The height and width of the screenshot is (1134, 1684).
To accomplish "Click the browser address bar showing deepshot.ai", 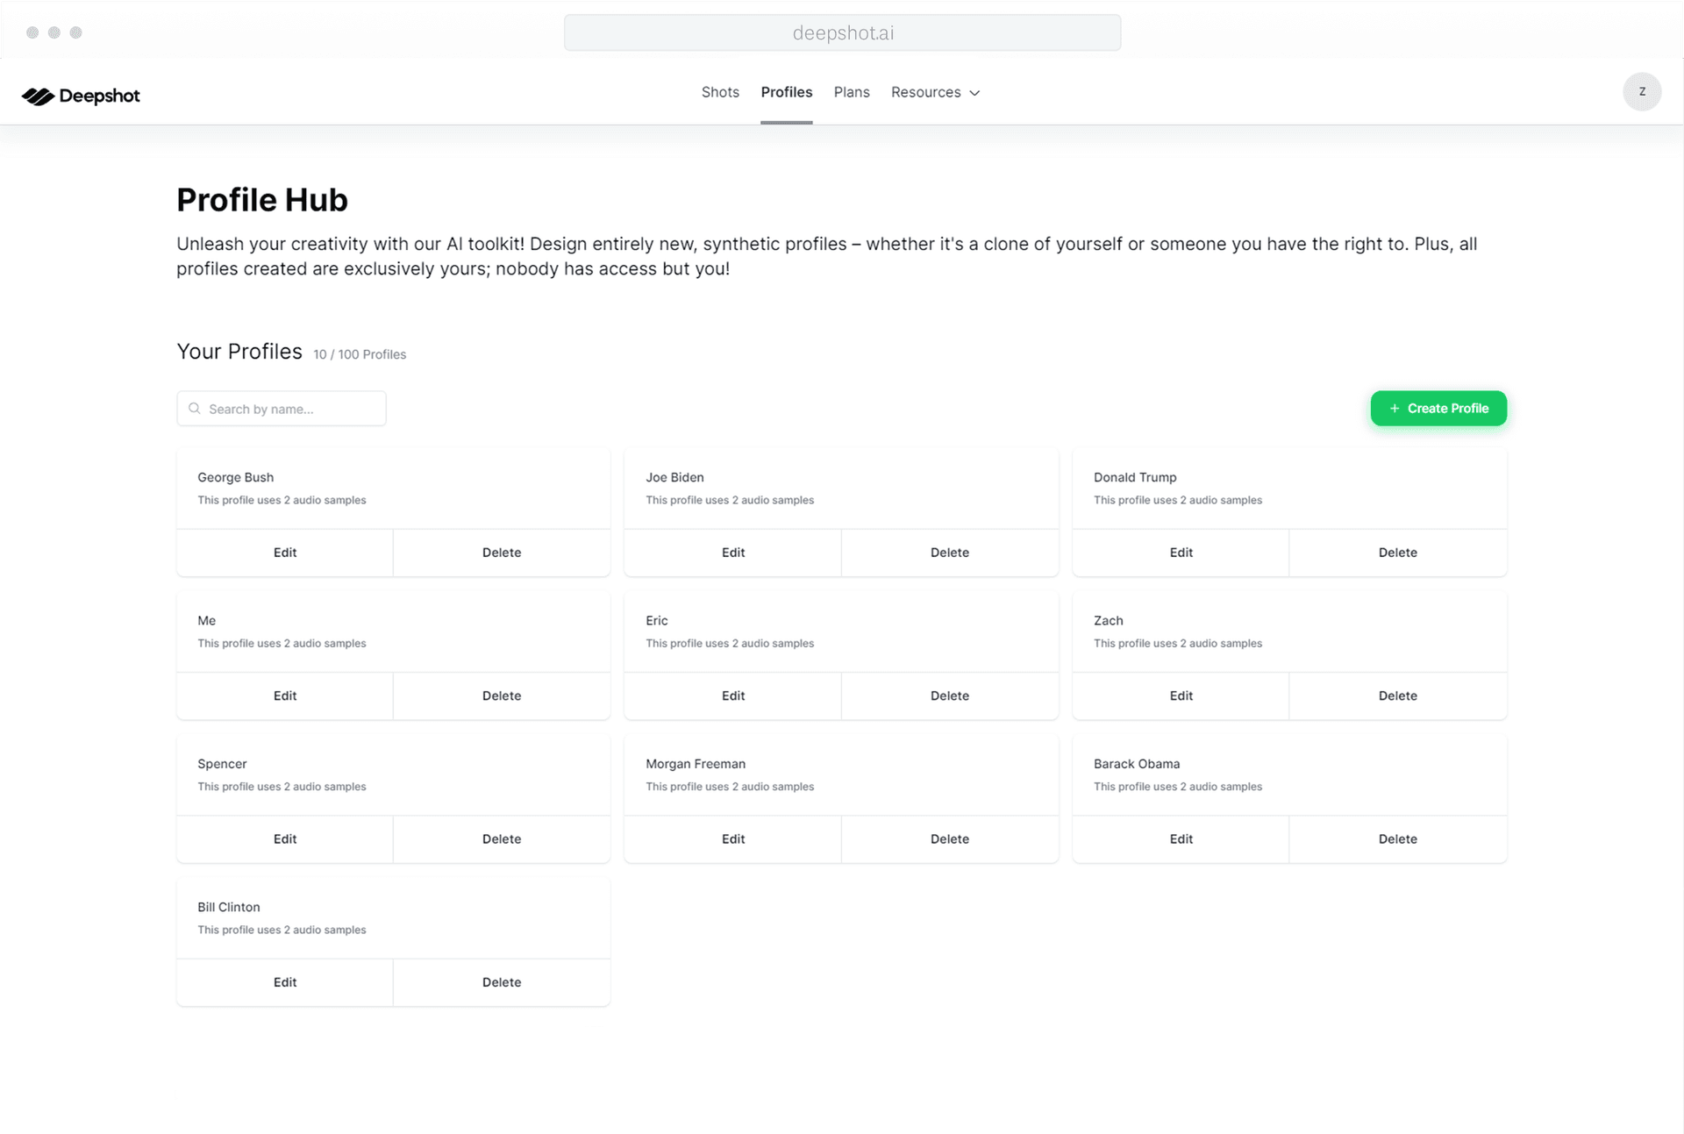I will click(x=842, y=32).
